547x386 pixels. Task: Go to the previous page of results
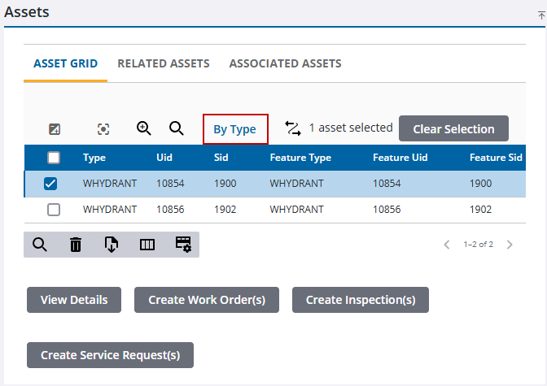tap(447, 245)
